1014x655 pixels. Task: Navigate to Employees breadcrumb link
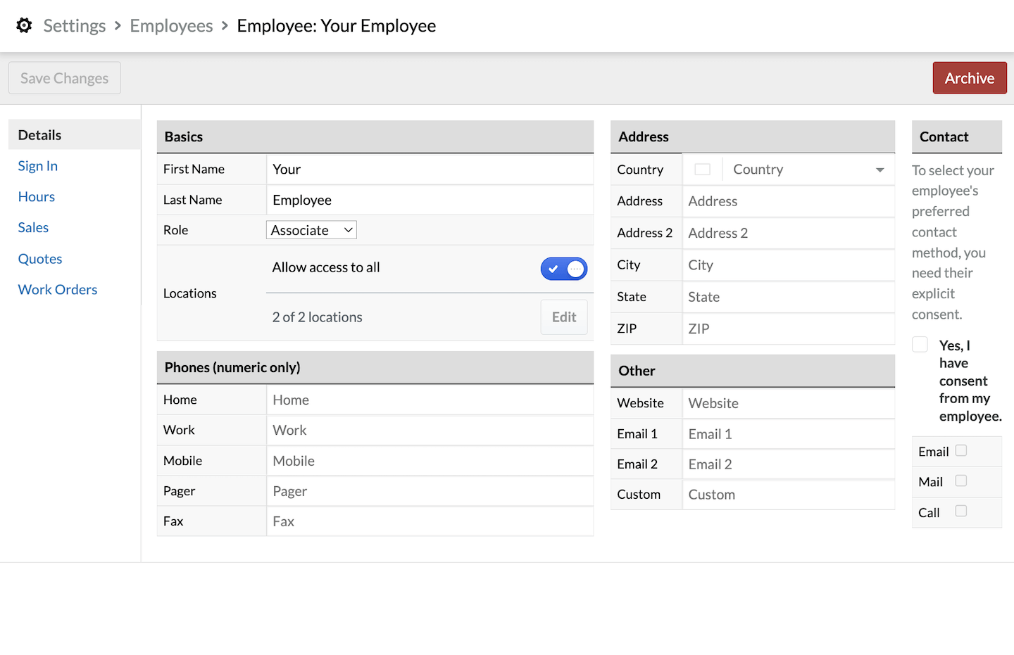pyautogui.click(x=171, y=26)
